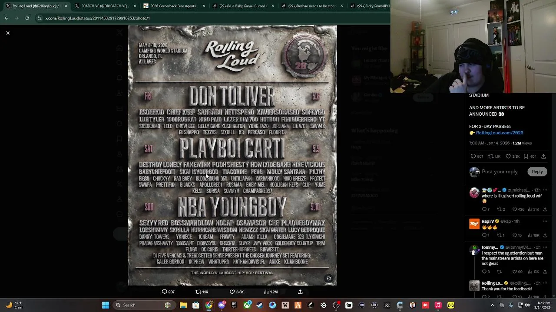This screenshot has height=312, width=556.
Task: Go back with the browser back arrow
Action: click(7, 18)
